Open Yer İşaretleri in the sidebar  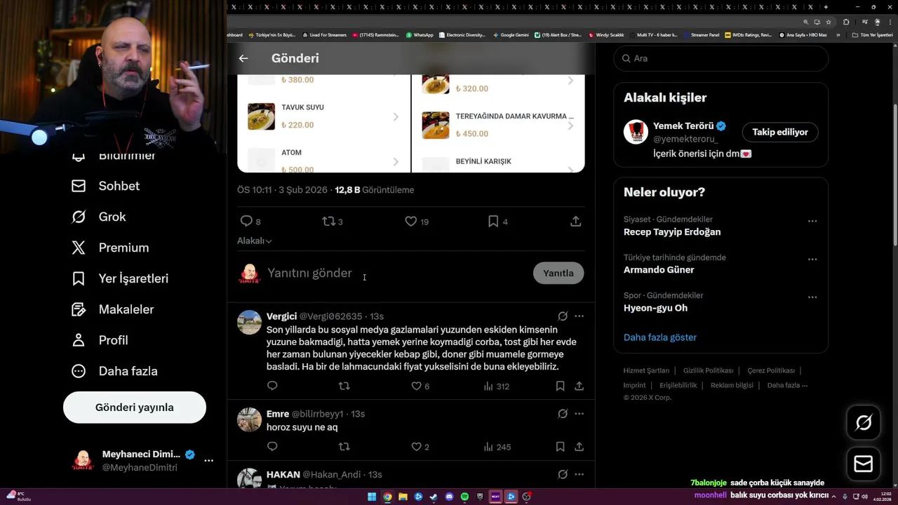(x=120, y=278)
